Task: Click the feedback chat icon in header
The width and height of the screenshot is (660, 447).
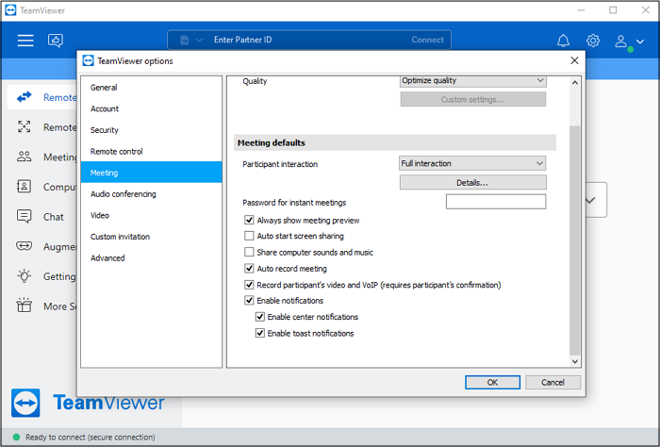Action: coord(56,41)
